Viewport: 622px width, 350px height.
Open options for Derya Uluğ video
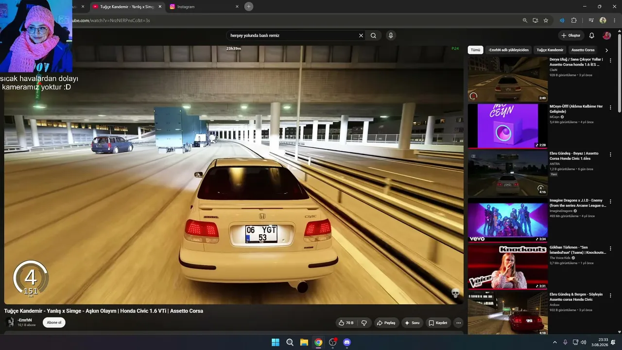(x=610, y=60)
